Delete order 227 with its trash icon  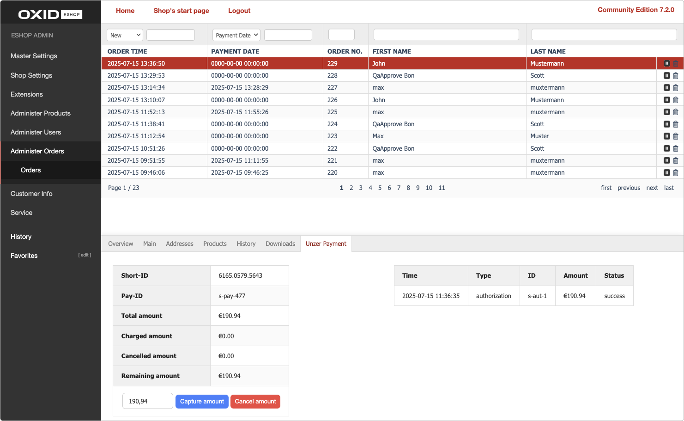pyautogui.click(x=676, y=87)
